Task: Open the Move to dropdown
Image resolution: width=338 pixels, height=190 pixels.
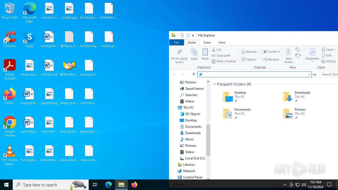Action: pyautogui.click(x=250, y=52)
